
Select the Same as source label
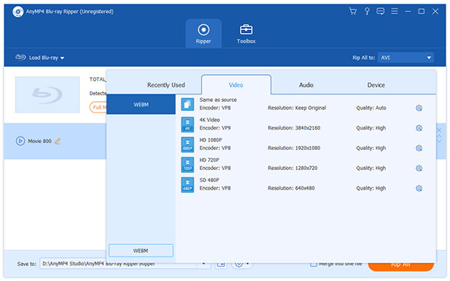coord(218,100)
